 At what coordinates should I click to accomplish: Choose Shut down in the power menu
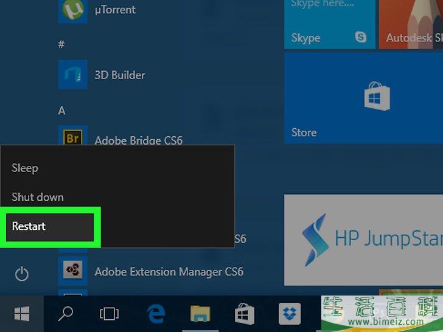pos(38,197)
